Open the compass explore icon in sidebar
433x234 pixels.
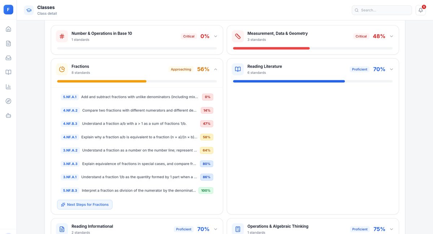[8, 101]
